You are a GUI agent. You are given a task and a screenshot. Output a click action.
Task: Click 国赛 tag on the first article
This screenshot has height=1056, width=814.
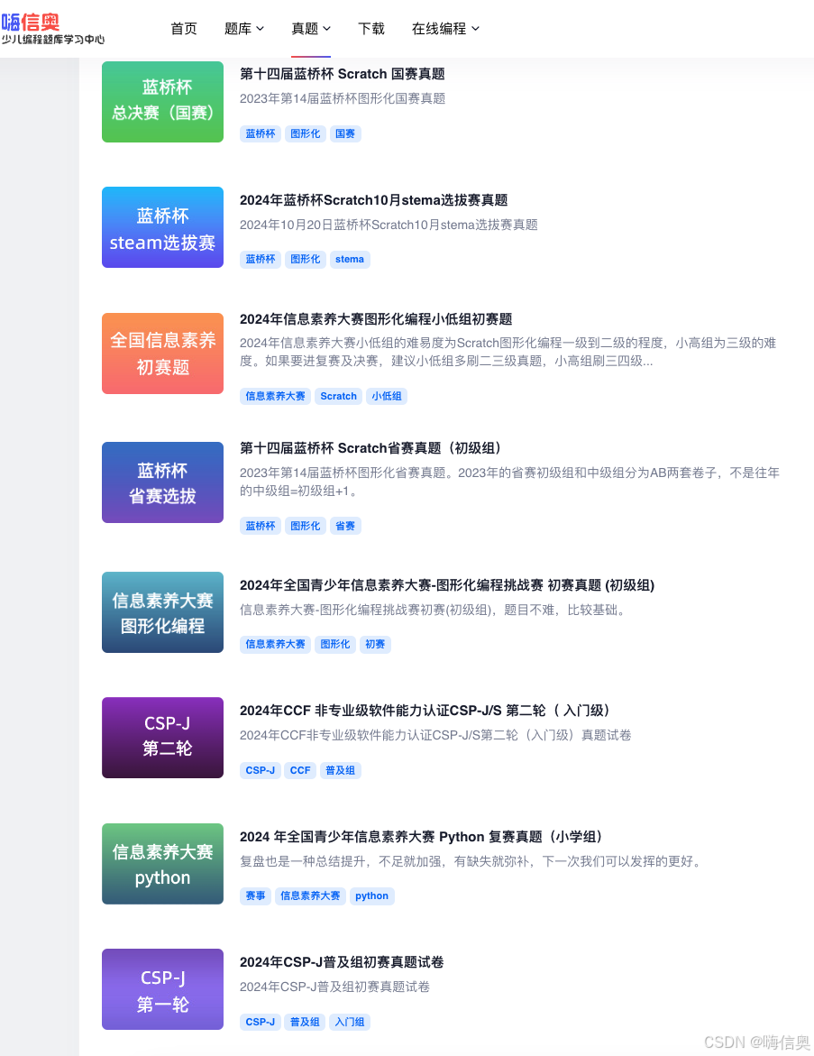point(345,133)
